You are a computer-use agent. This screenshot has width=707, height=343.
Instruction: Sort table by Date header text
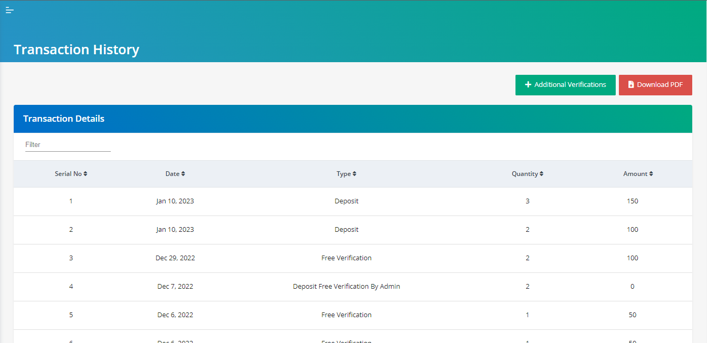172,174
